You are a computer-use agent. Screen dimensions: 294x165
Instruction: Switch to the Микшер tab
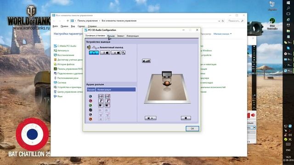[x=111, y=36]
